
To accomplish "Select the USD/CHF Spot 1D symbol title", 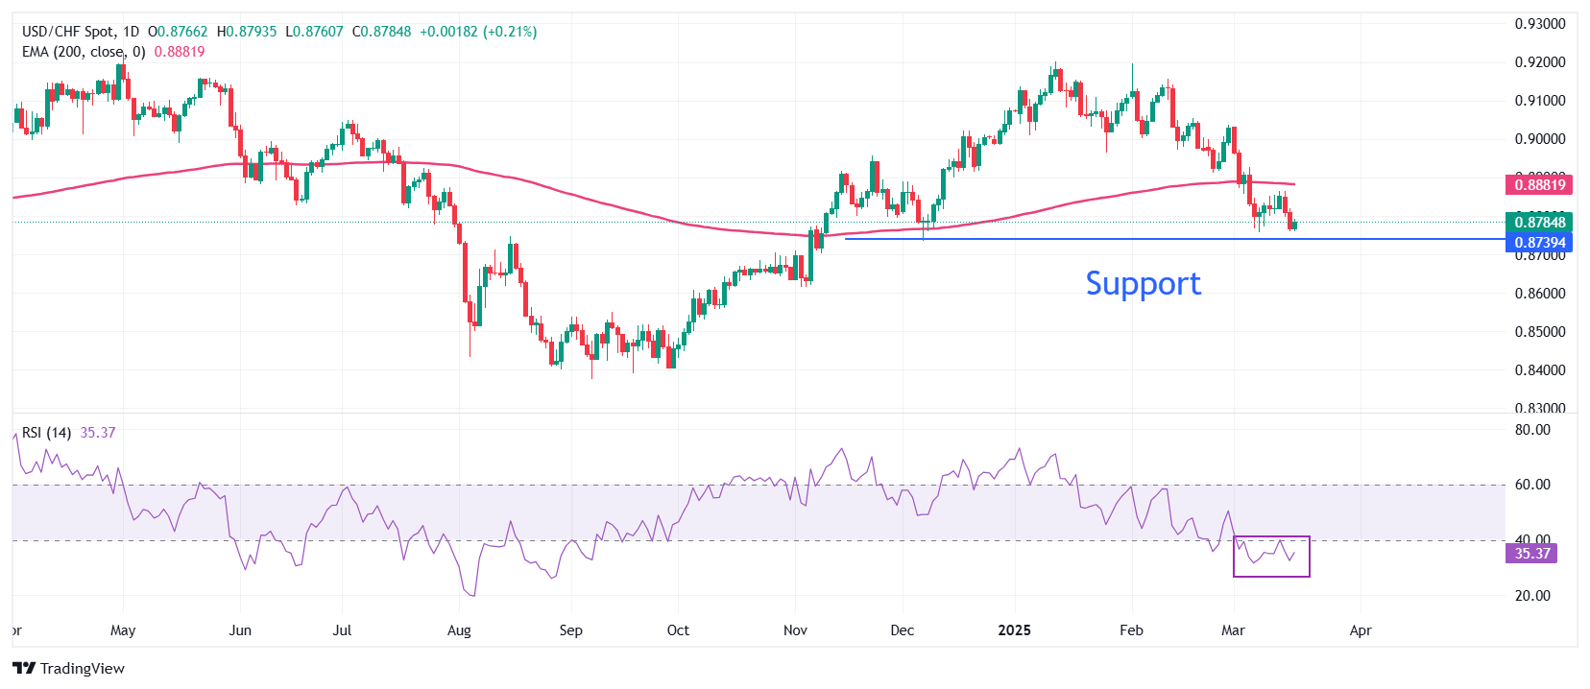I will 81,32.
